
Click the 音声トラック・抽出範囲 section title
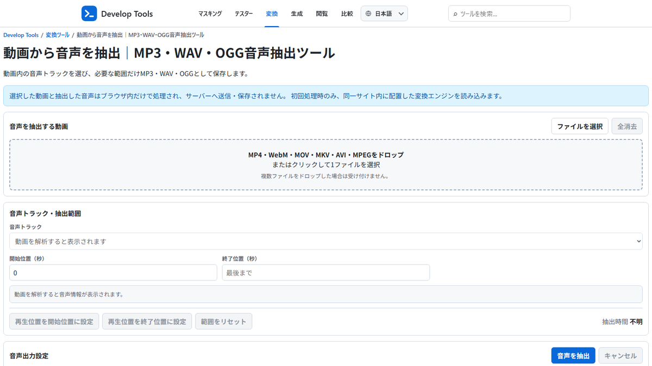click(x=45, y=214)
